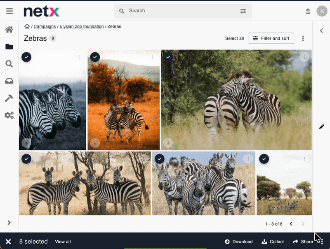Image resolution: width=330 pixels, height=249 pixels.
Task: Go to Home in the sidebar
Action: [9, 30]
